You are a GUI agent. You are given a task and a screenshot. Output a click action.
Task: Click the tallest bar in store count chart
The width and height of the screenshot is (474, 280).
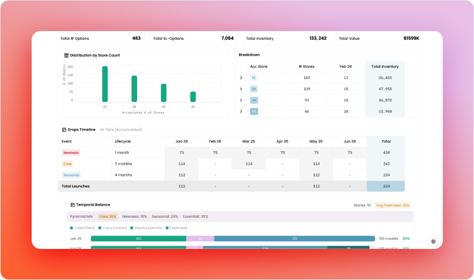pos(105,84)
